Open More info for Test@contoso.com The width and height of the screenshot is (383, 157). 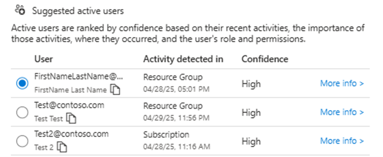(342, 112)
